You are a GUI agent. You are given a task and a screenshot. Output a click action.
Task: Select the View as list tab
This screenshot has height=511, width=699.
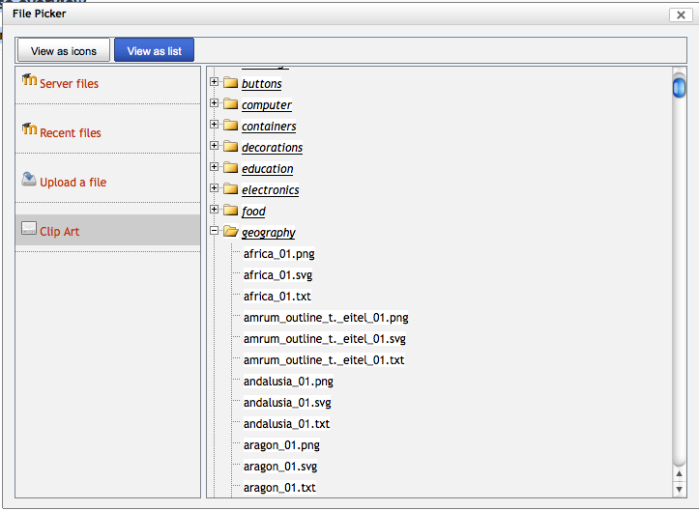[x=154, y=51]
